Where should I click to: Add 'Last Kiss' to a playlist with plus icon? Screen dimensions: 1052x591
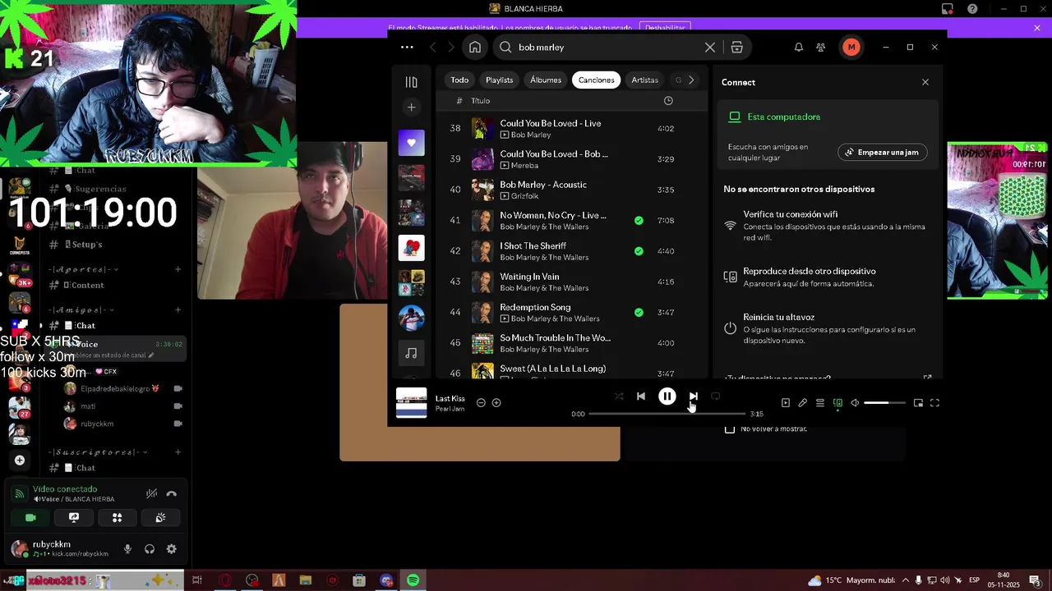click(x=496, y=403)
